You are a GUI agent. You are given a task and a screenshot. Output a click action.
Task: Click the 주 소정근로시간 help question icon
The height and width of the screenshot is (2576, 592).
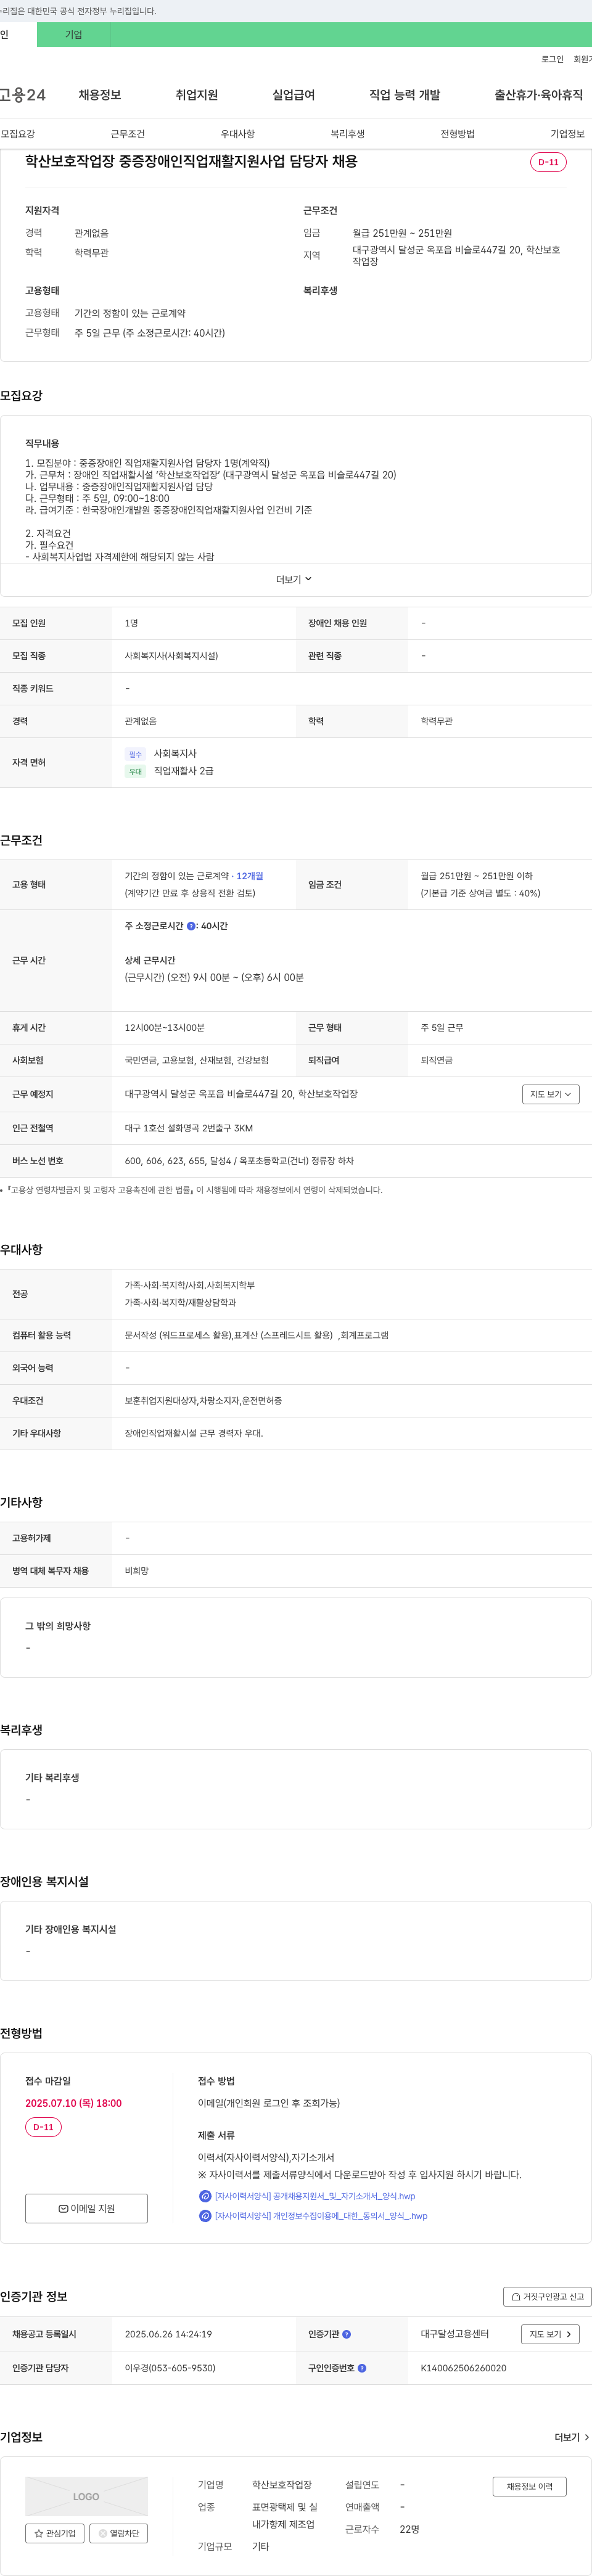pos(191,926)
